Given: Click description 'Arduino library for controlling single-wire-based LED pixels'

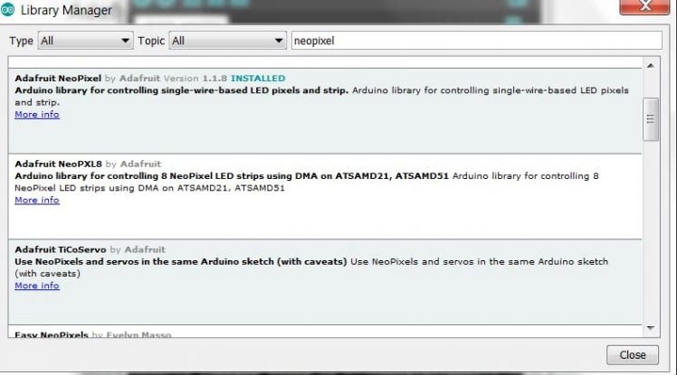Looking at the screenshot, I should tap(181, 90).
